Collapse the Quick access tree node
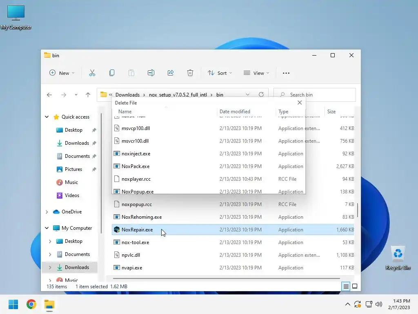This screenshot has height=314, width=418. 47,117
